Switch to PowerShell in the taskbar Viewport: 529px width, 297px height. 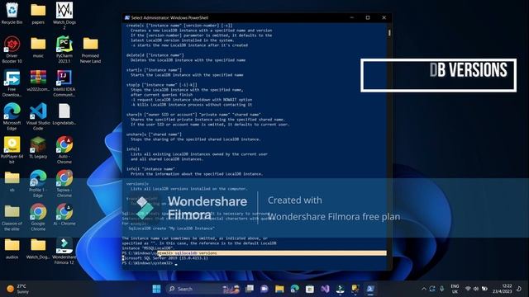370,289
